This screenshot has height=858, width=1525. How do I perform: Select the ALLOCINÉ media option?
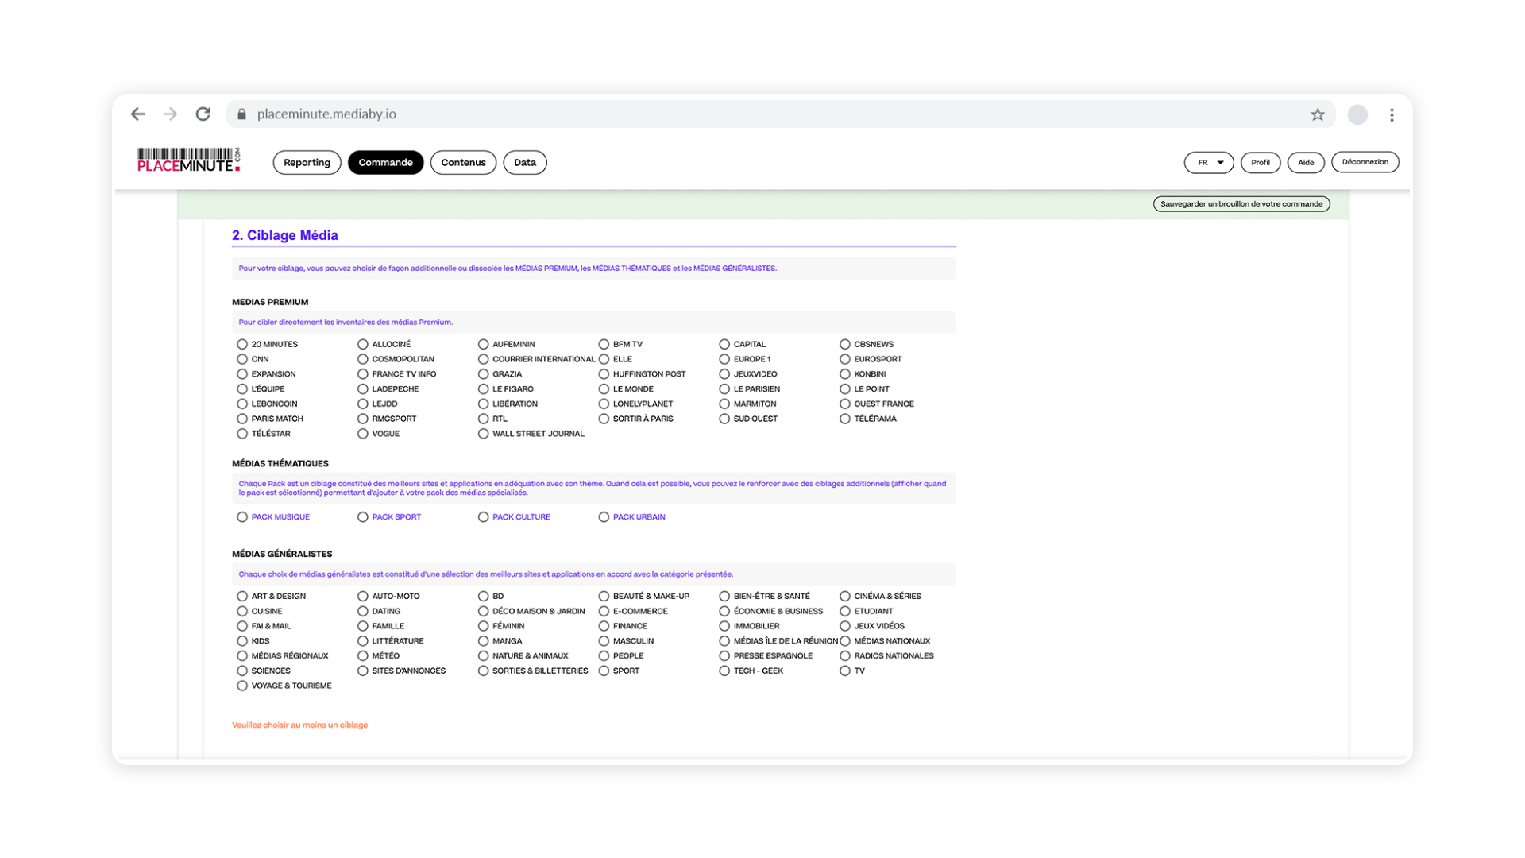point(363,344)
